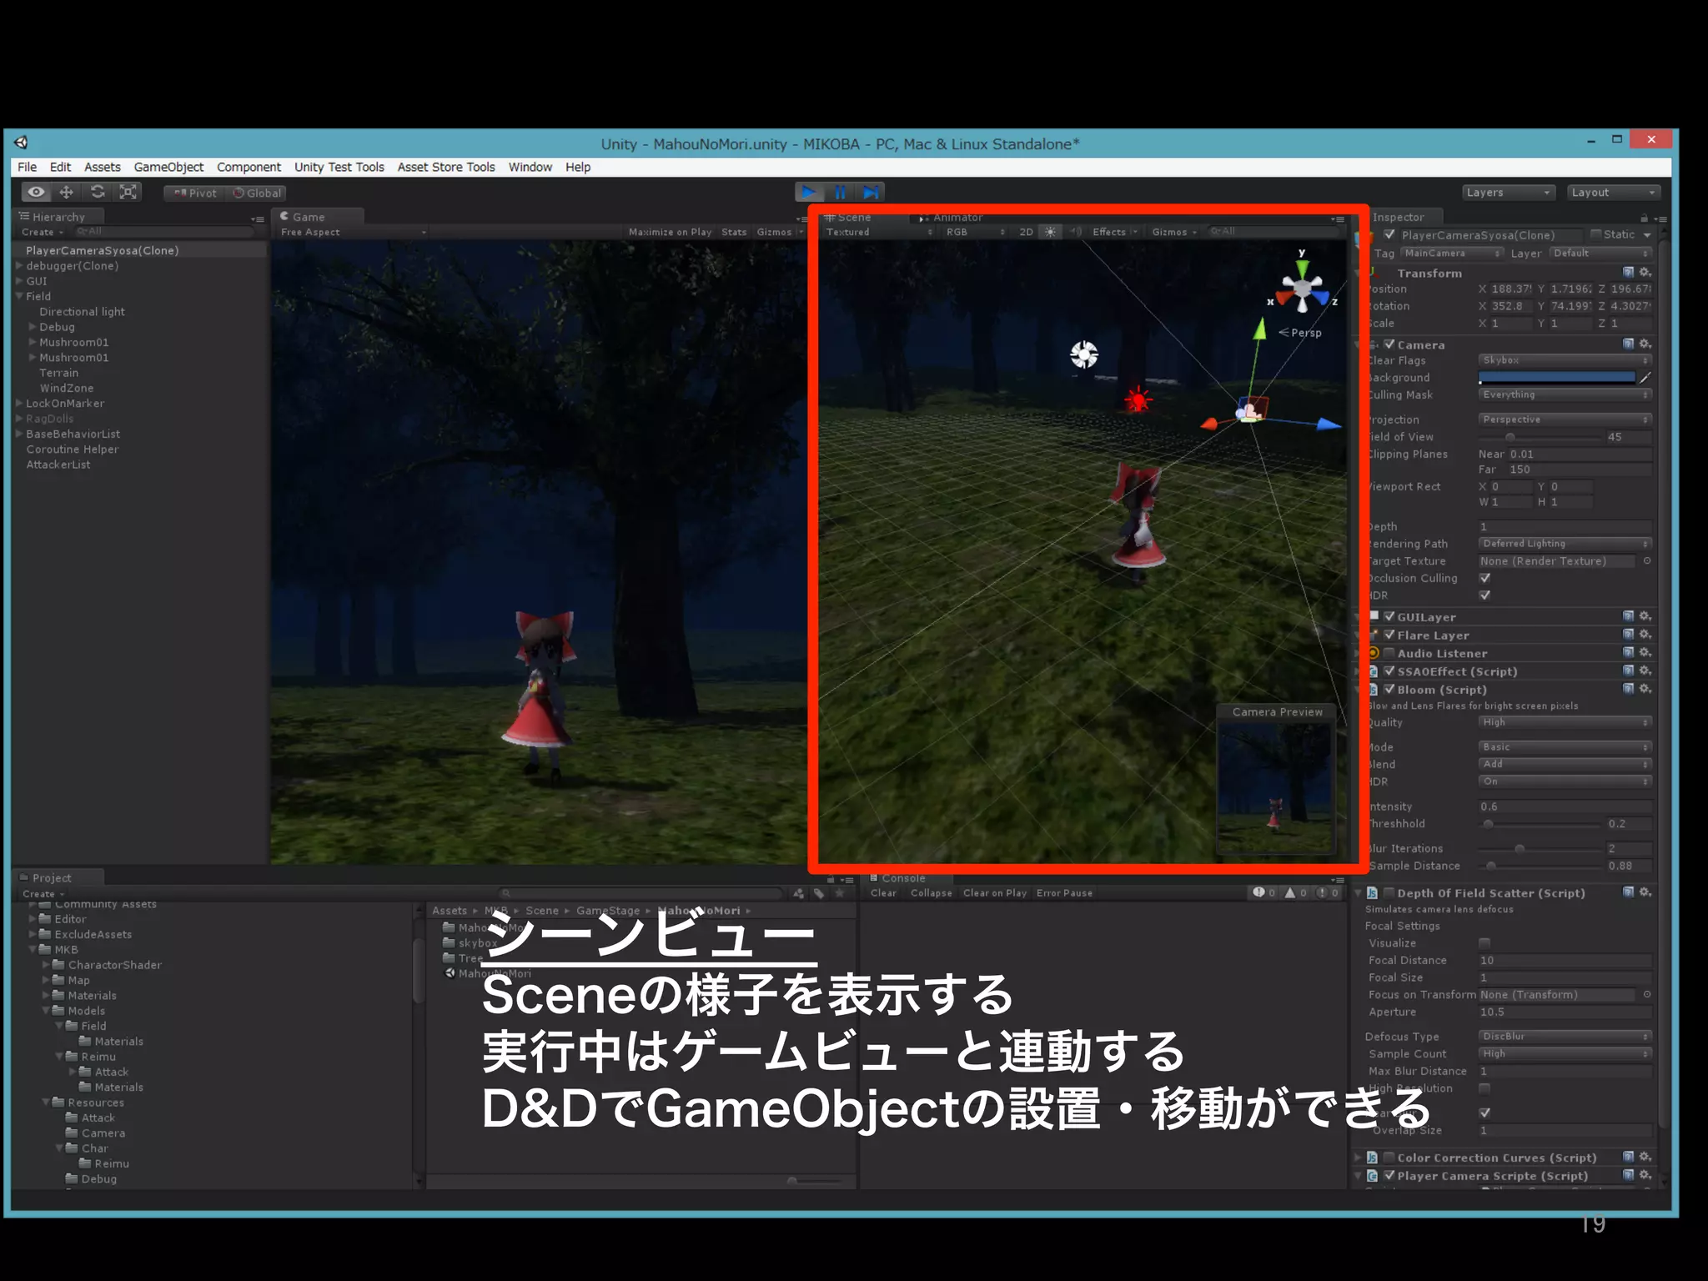
Task: Open SSAOEffect gear menu
Action: [1645, 671]
